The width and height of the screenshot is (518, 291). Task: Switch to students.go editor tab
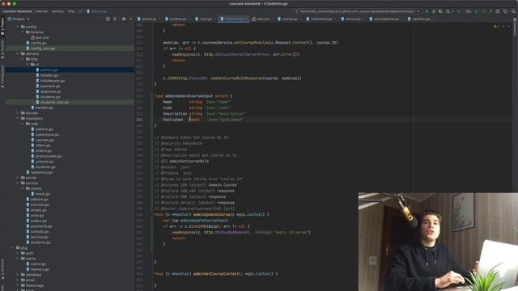tap(176, 19)
